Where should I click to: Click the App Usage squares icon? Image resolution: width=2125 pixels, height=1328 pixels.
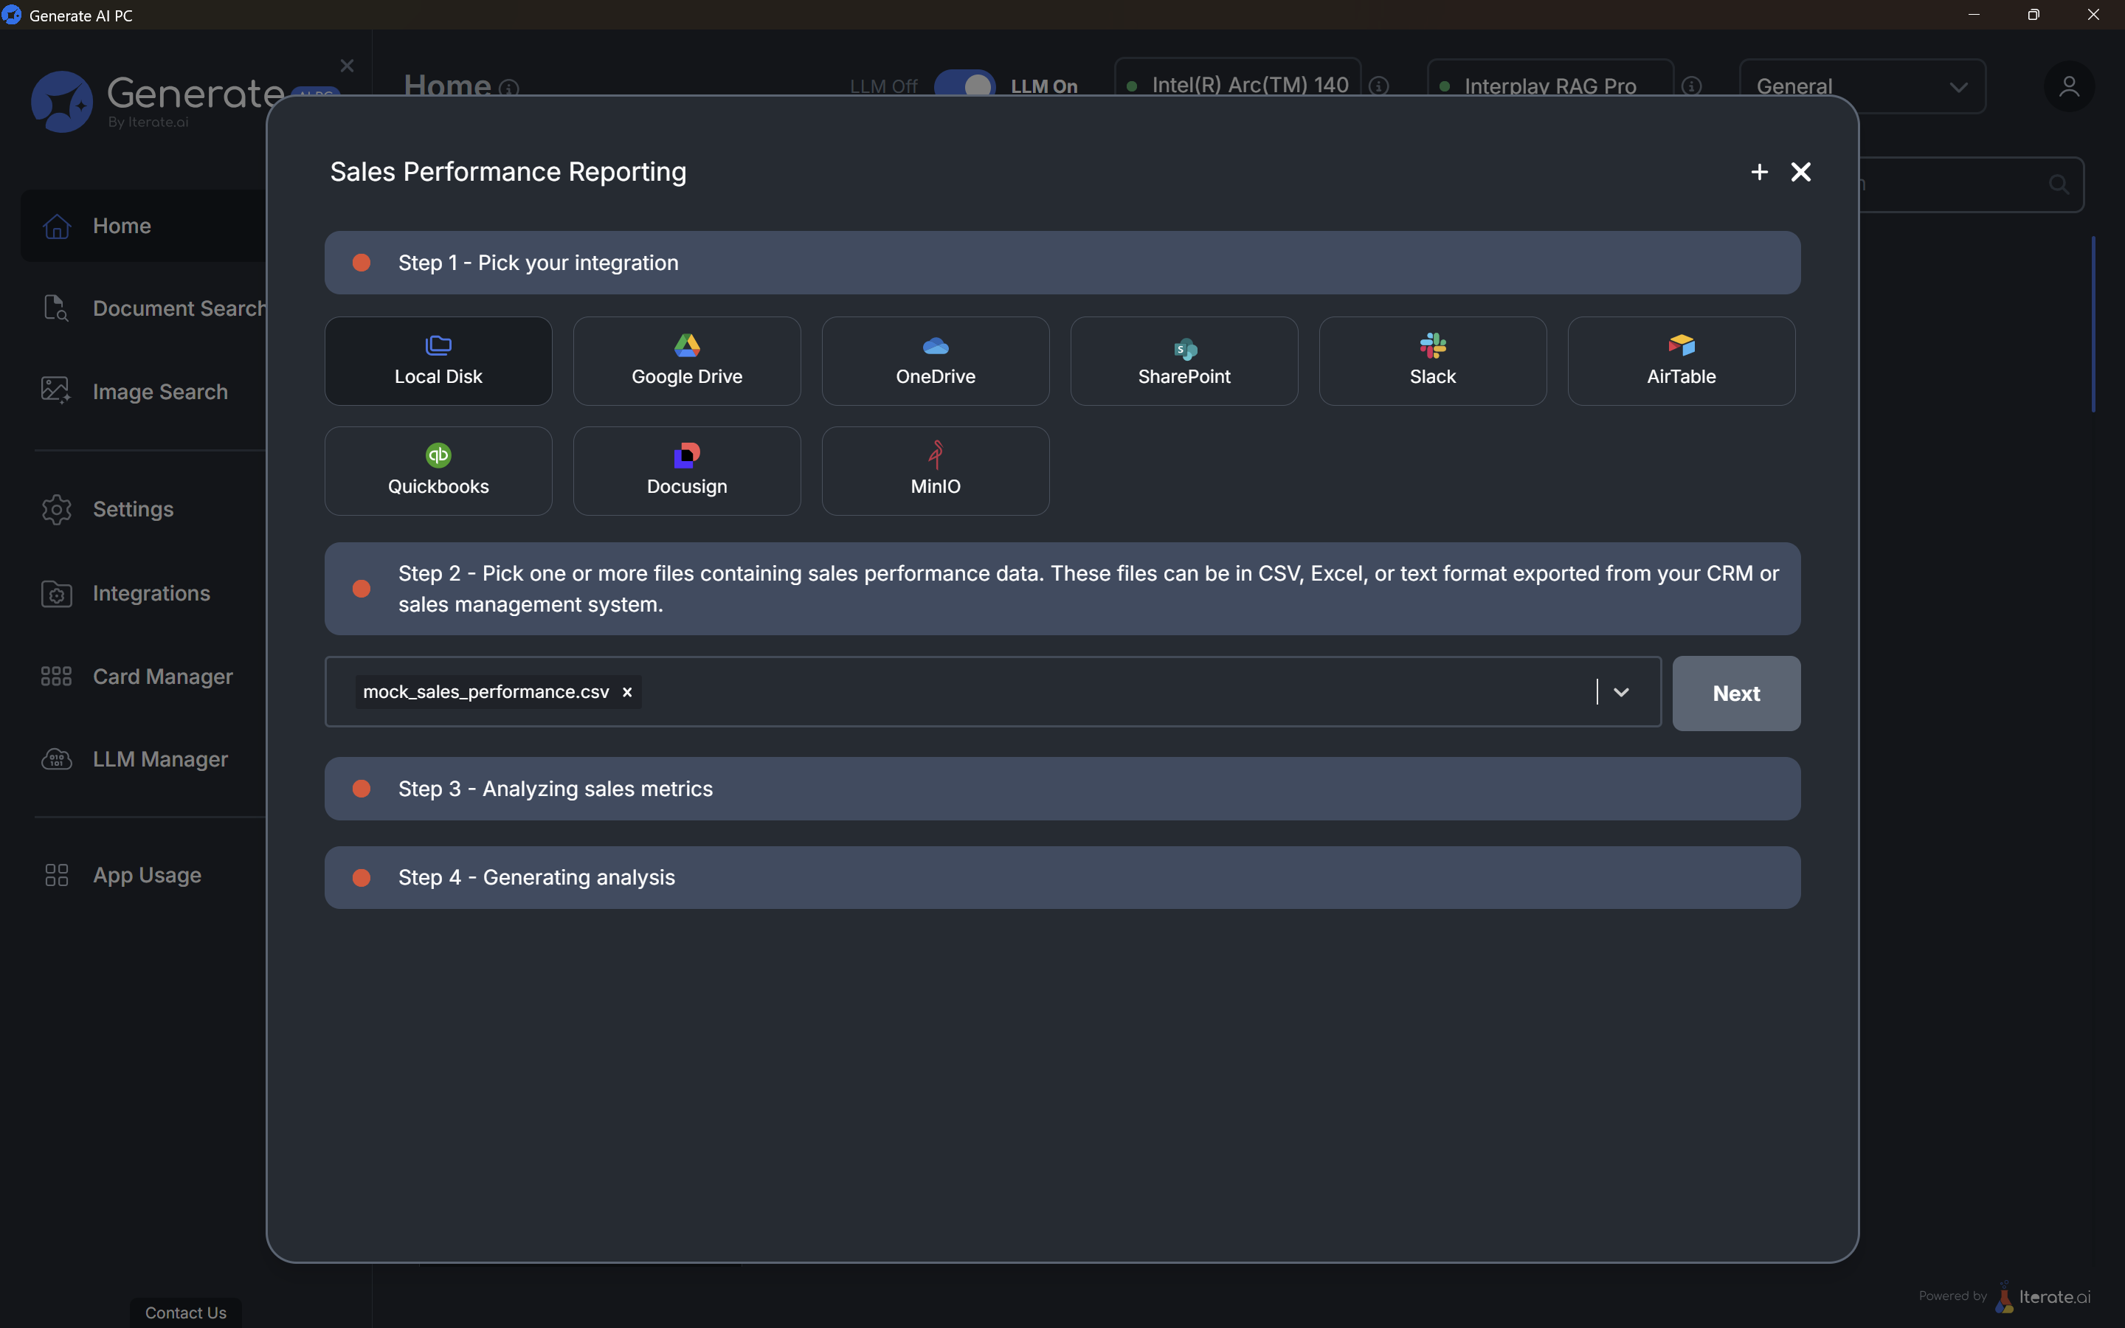[56, 875]
